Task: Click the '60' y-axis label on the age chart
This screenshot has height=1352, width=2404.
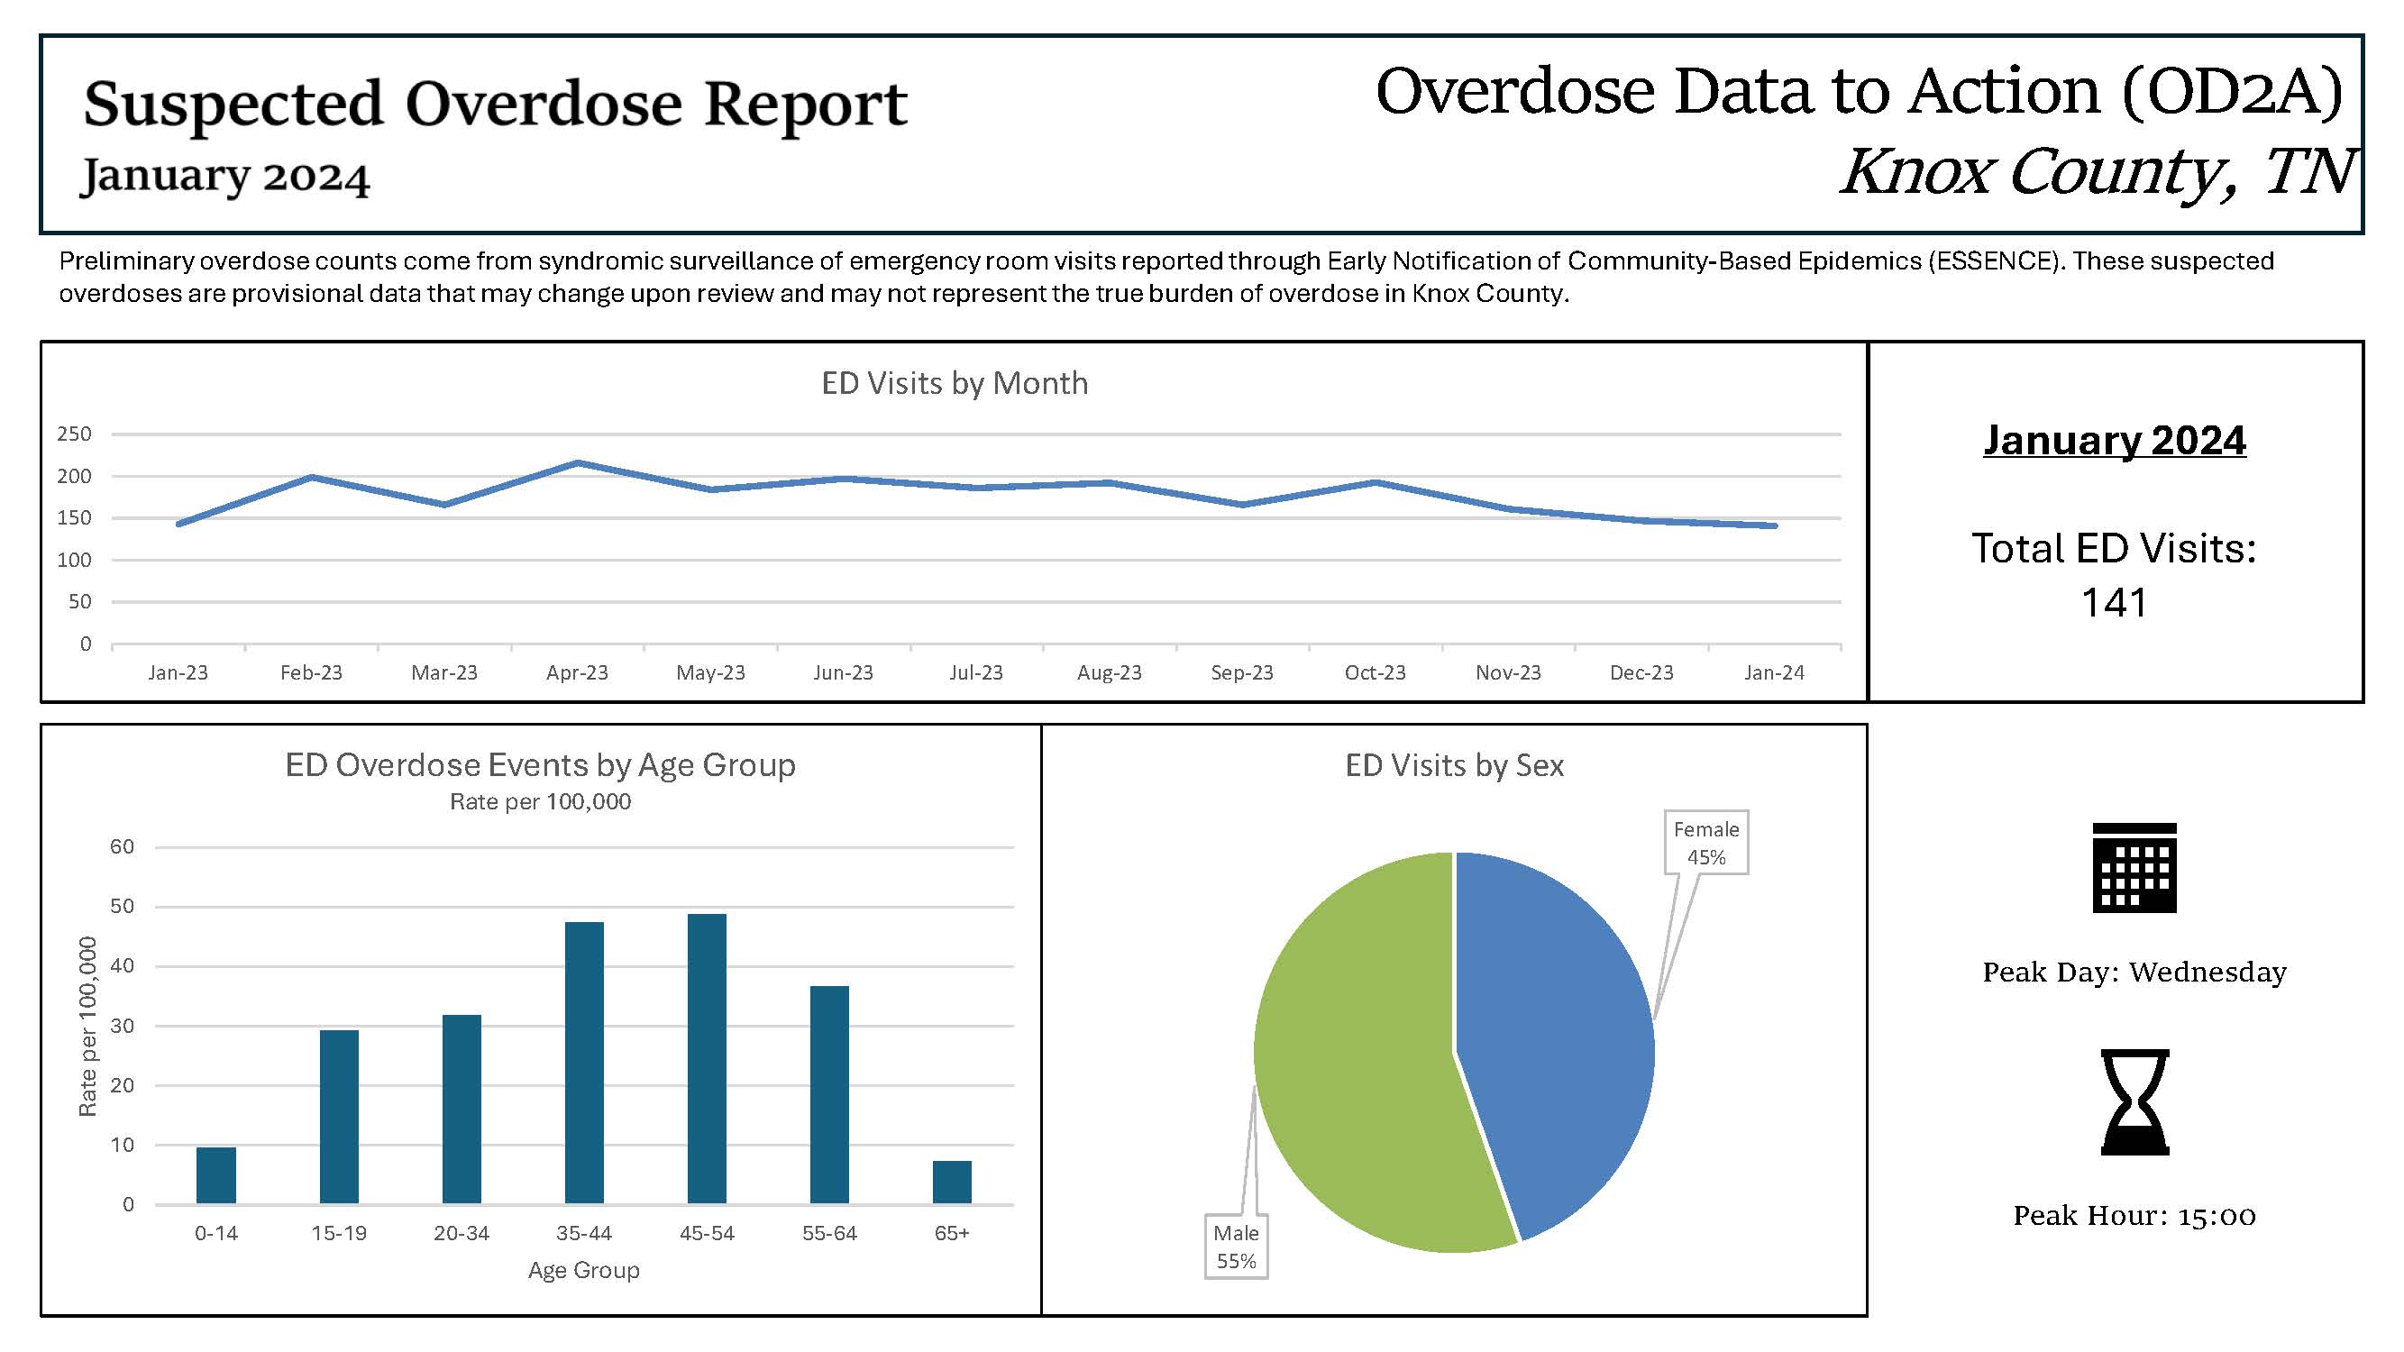Action: [123, 847]
